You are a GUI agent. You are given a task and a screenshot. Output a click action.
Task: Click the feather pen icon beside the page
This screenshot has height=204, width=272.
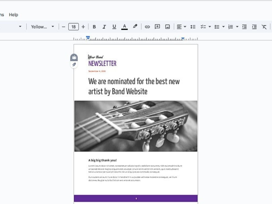(74, 65)
